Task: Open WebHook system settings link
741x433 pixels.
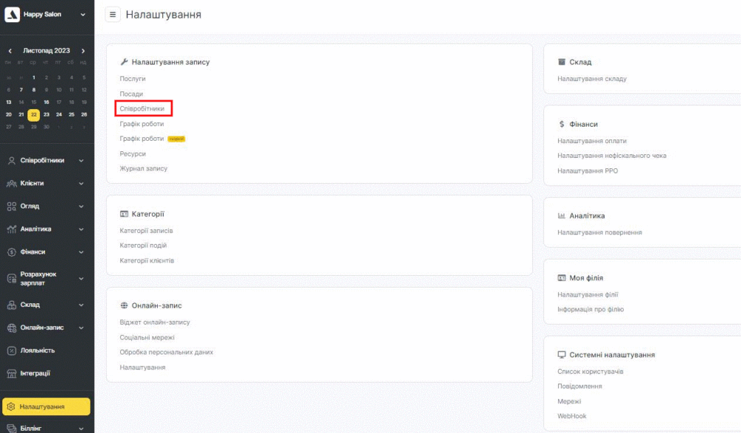Action: (x=572, y=416)
